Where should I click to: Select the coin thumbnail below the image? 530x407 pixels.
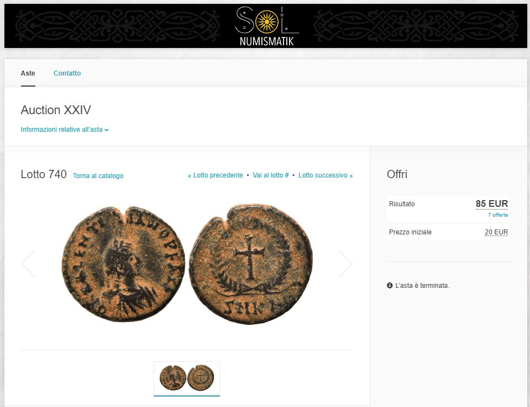coord(187,378)
